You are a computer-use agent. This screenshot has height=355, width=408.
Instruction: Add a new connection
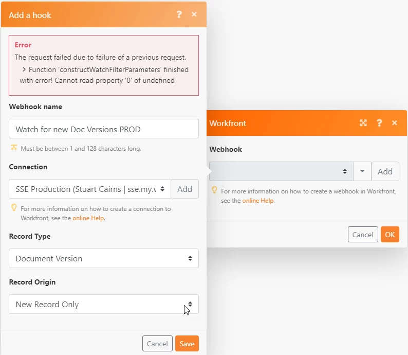pyautogui.click(x=185, y=189)
